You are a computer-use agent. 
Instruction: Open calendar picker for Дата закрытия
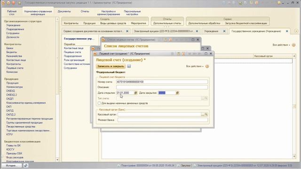pos(177,93)
